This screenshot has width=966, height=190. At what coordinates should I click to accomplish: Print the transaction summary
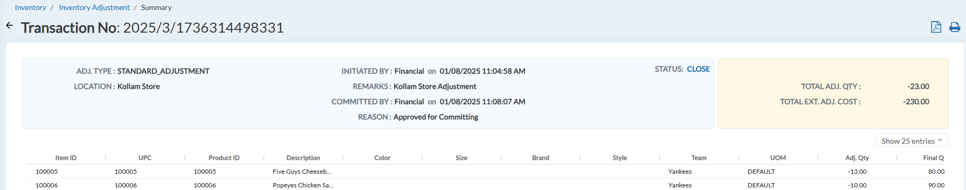pyautogui.click(x=954, y=27)
